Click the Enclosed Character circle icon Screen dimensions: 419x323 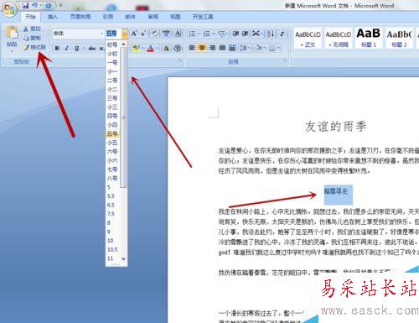(x=178, y=49)
